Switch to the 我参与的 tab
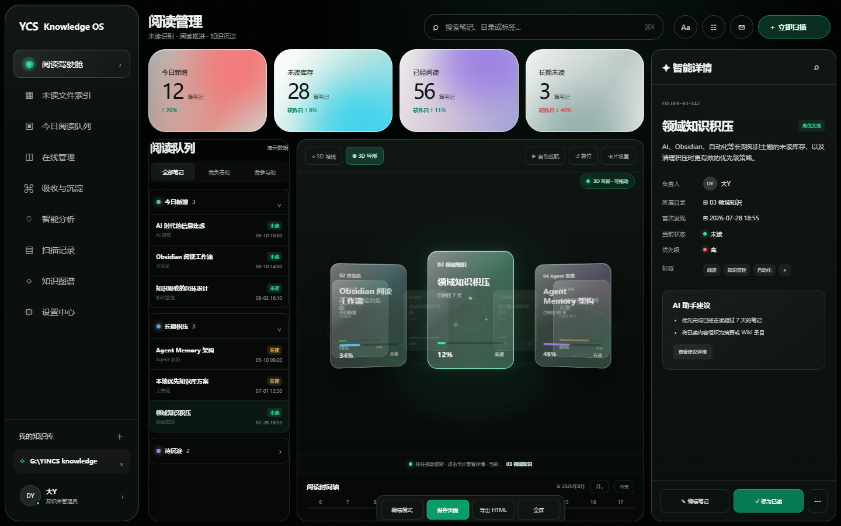The width and height of the screenshot is (841, 526). coord(265,172)
